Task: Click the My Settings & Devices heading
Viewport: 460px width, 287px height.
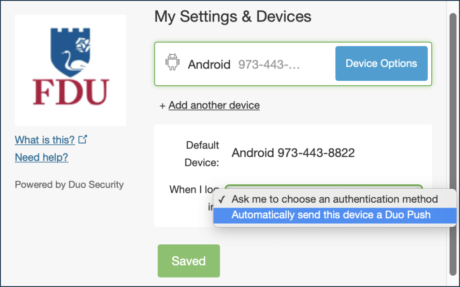Action: coord(233,17)
